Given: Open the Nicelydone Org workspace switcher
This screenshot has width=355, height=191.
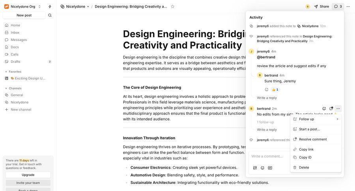Looking at the screenshot, I should pos(22,6).
